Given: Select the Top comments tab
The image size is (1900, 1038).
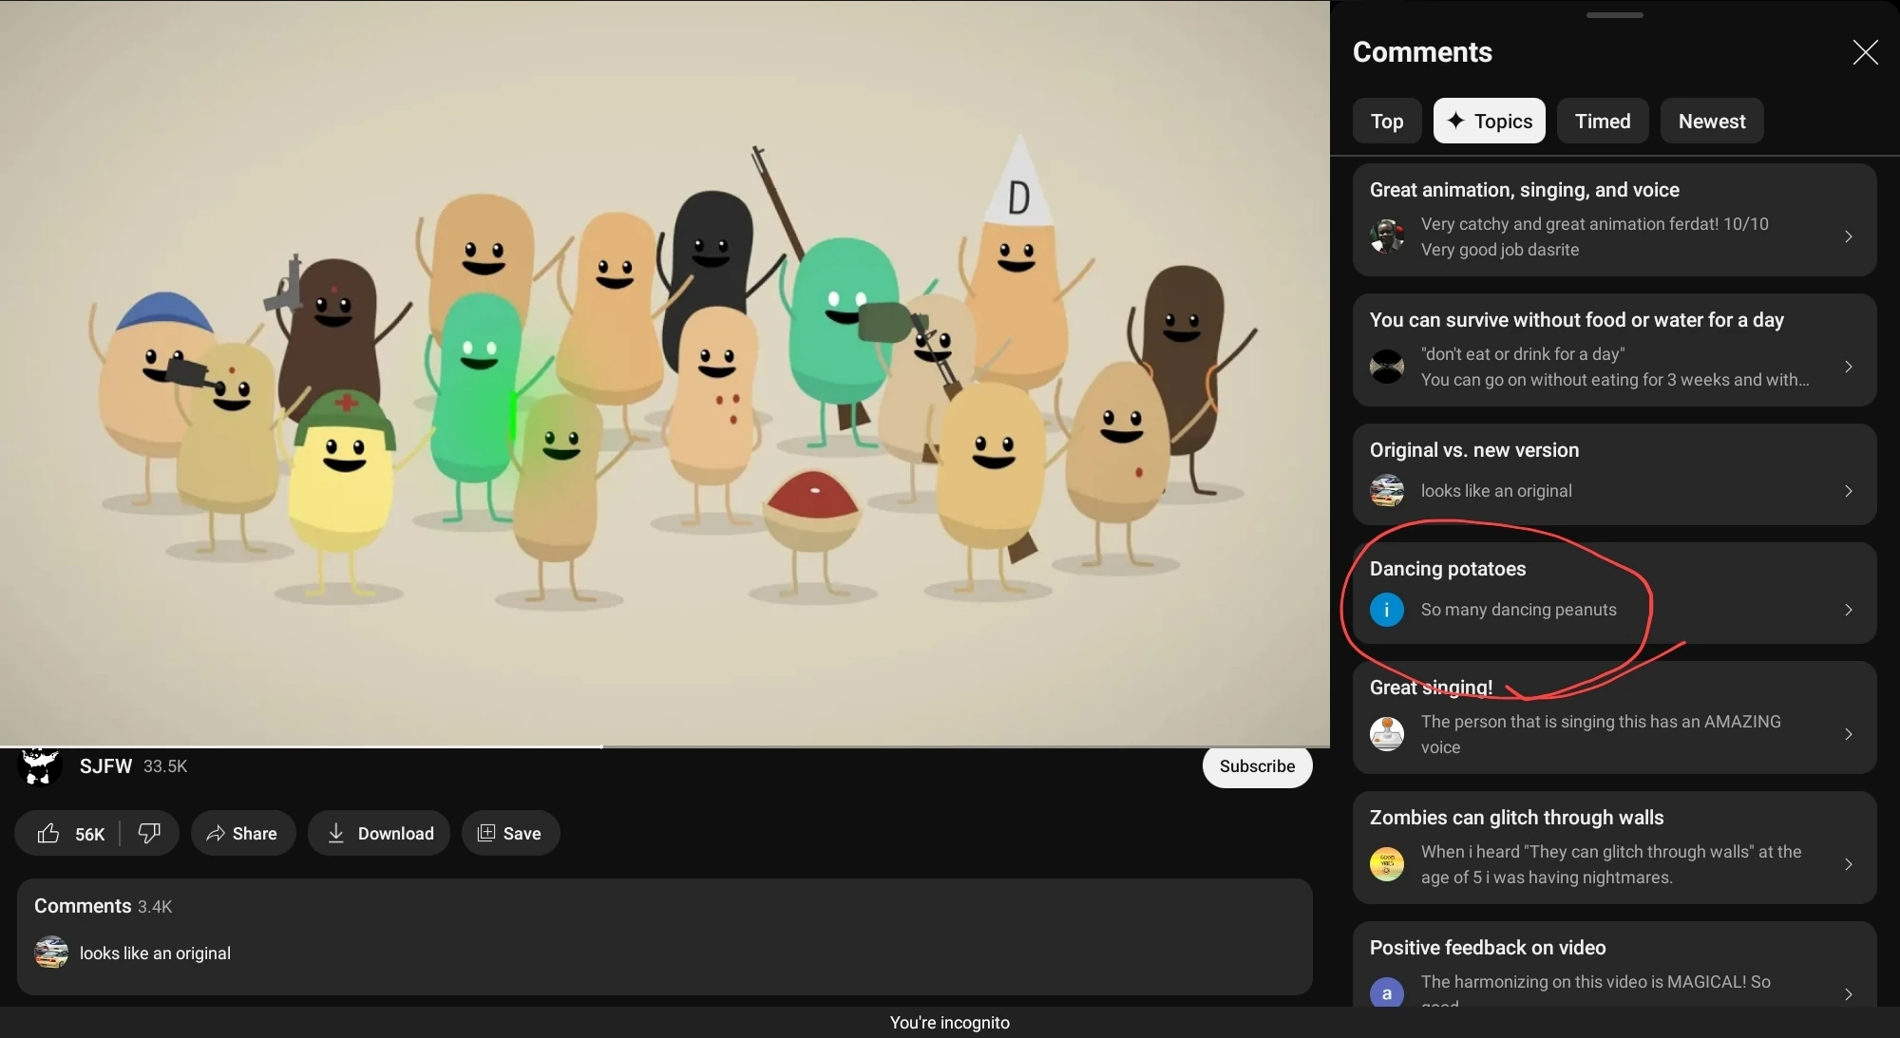Looking at the screenshot, I should tap(1386, 122).
